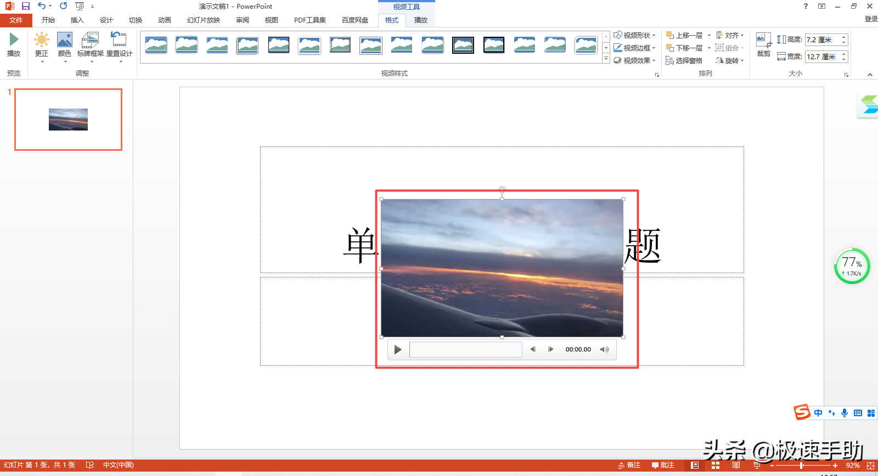Viewport: 878px width, 476px height.
Task: Toggle Sogou input Chinese/English mode 中
Action: tap(818, 413)
